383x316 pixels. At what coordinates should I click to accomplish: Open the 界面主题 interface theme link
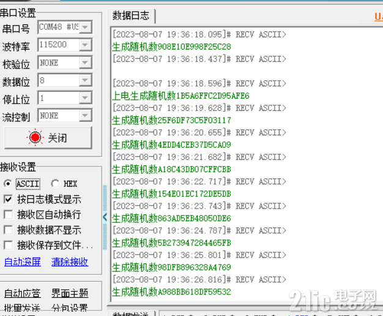[x=70, y=293]
